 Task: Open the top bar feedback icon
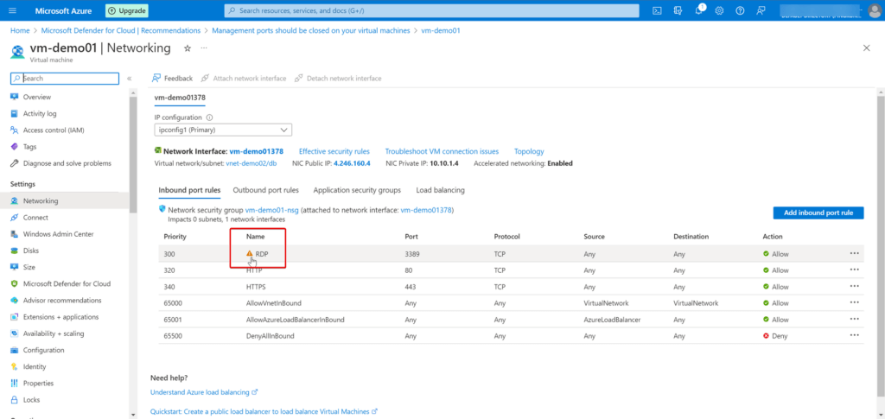(761, 10)
